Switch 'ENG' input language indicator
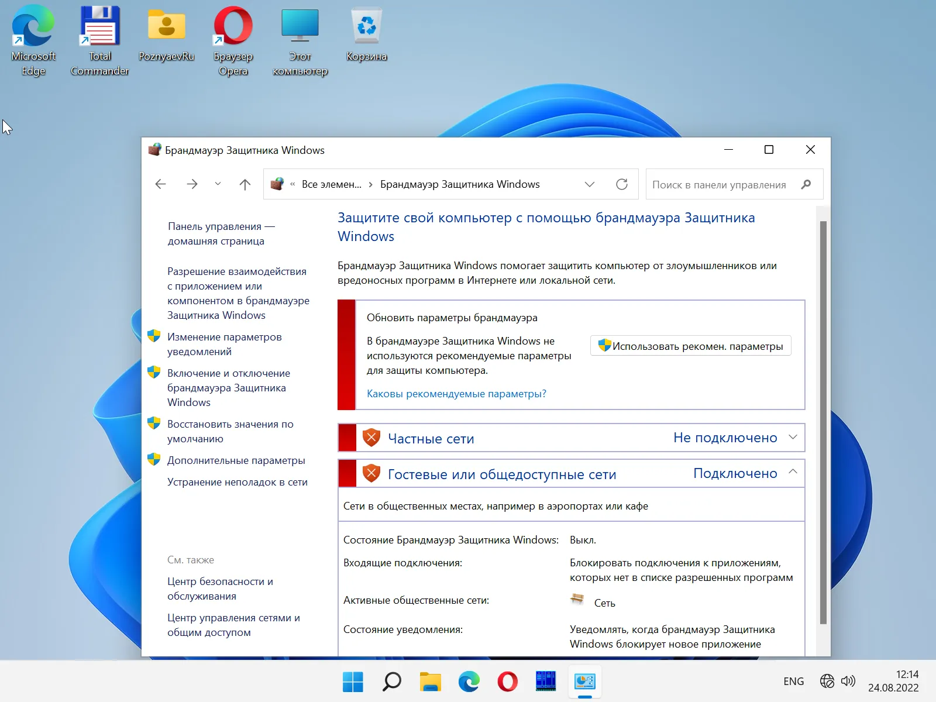 click(x=793, y=682)
